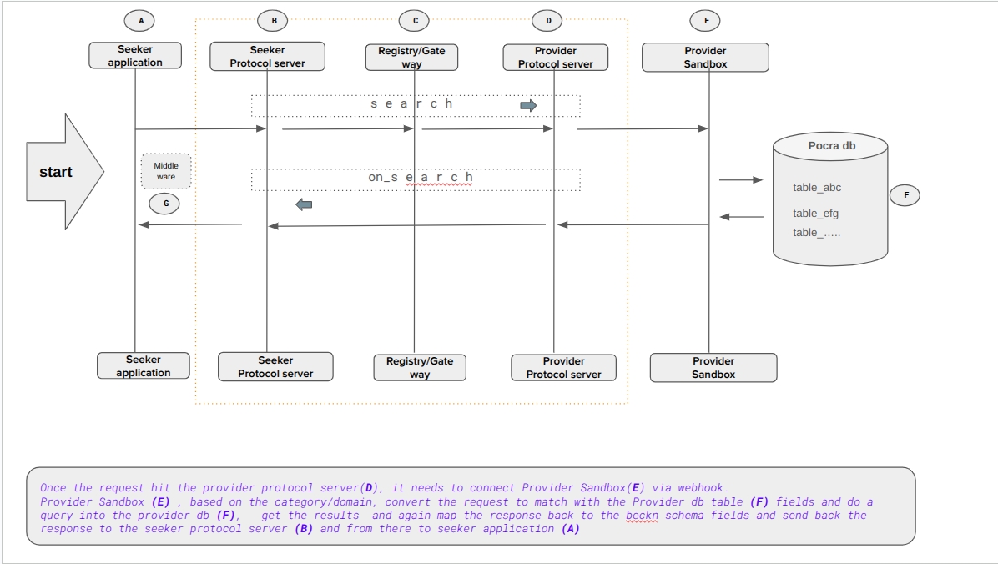Select the circled F marker beside database
This screenshot has width=998, height=564.
point(905,195)
